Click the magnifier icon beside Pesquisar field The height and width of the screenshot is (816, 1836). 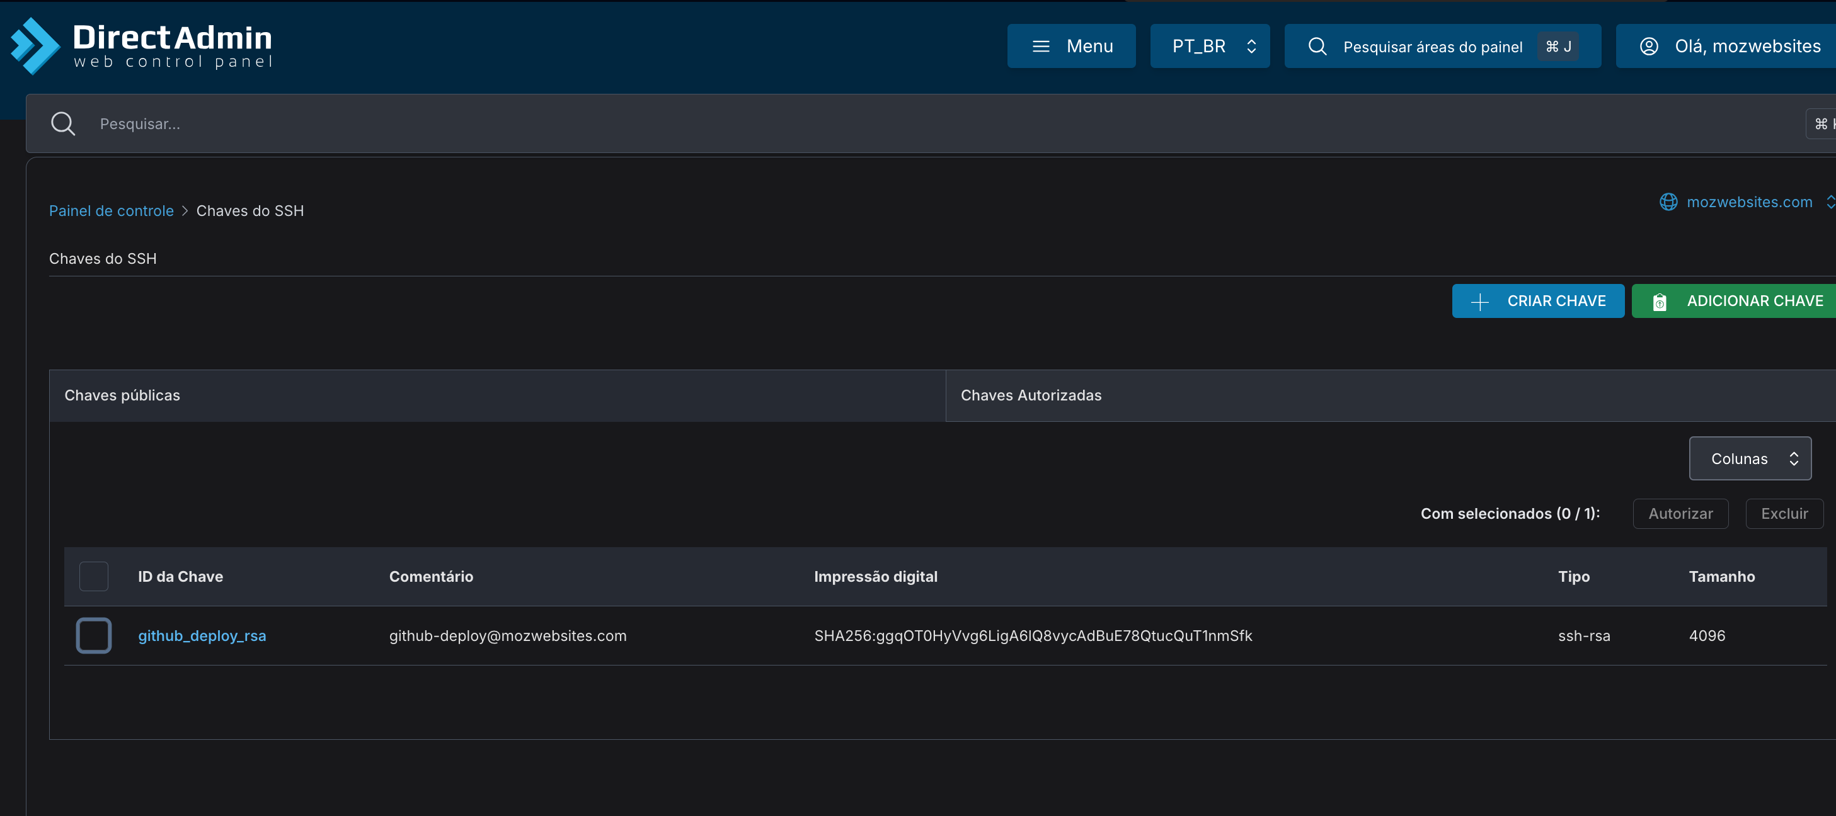pyautogui.click(x=63, y=123)
